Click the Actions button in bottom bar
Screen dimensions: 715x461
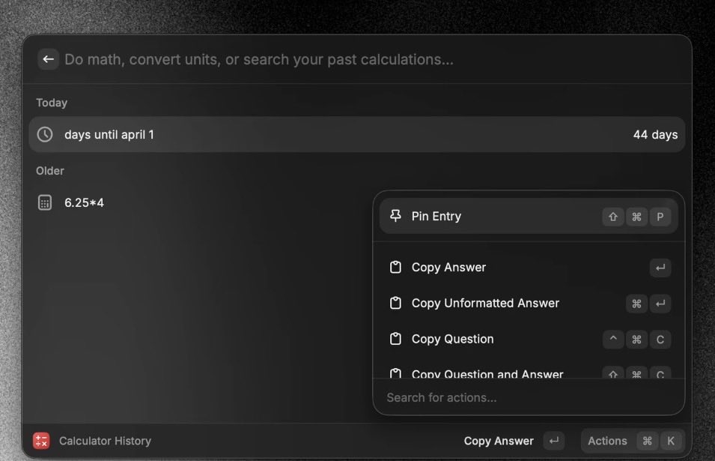[633, 441]
